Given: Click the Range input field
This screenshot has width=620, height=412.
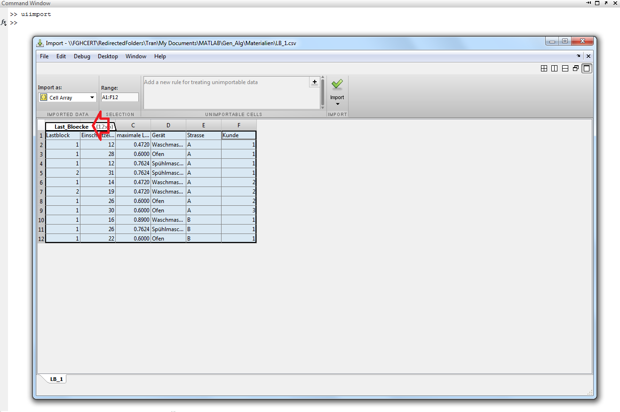Looking at the screenshot, I should pos(119,97).
